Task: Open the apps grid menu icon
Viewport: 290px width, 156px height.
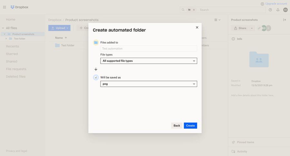Action: click(5, 7)
